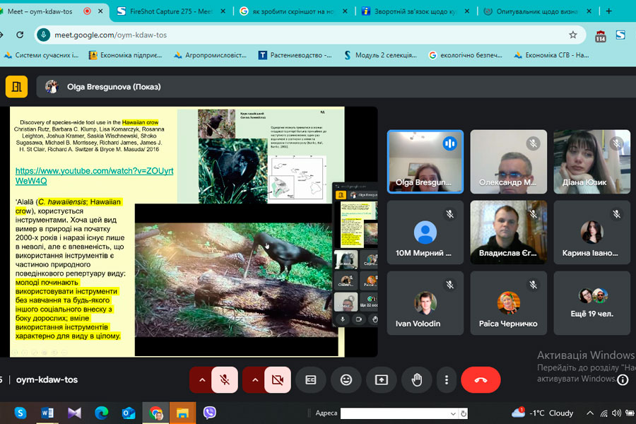
Task: Expand video settings arrow beside the camera
Action: tap(254, 379)
